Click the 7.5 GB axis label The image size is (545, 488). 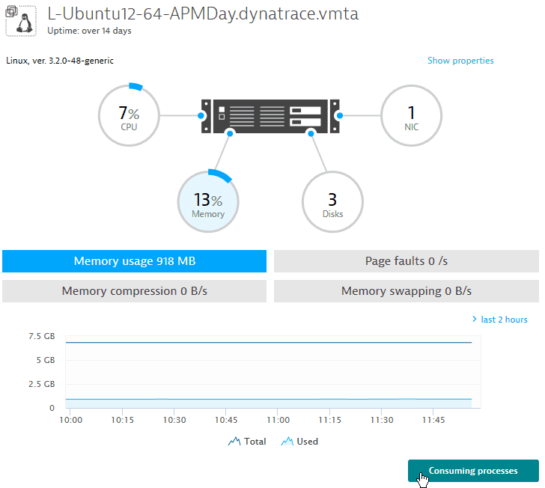tap(42, 336)
